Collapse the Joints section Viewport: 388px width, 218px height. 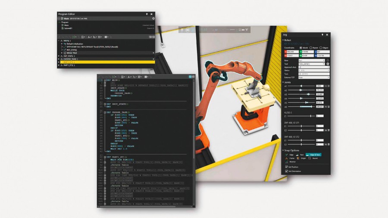coord(283,82)
